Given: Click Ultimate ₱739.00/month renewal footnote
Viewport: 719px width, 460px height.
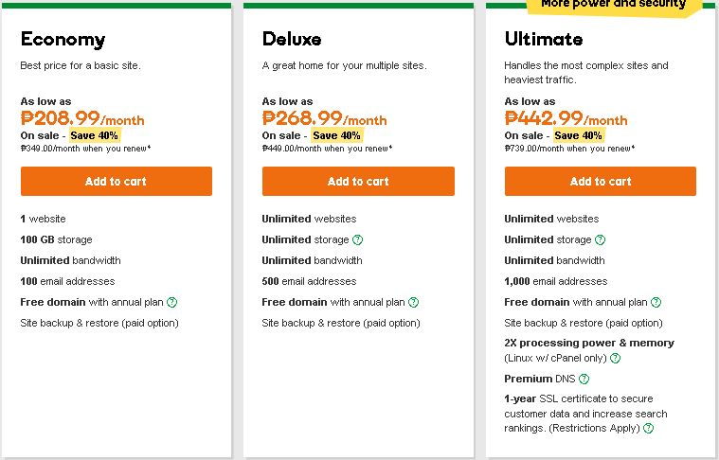Looking at the screenshot, I should click(570, 149).
